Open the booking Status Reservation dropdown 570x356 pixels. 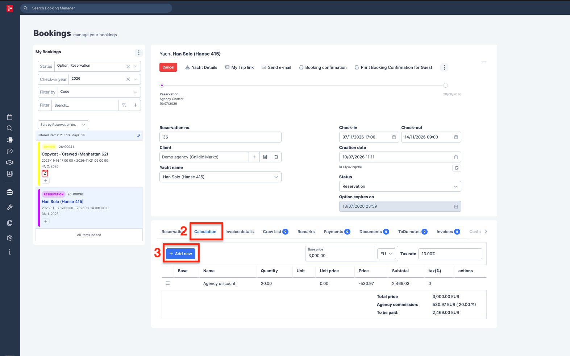[400, 186]
